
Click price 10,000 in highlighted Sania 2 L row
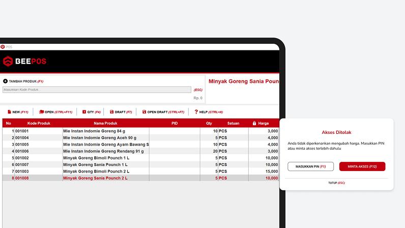click(x=272, y=178)
